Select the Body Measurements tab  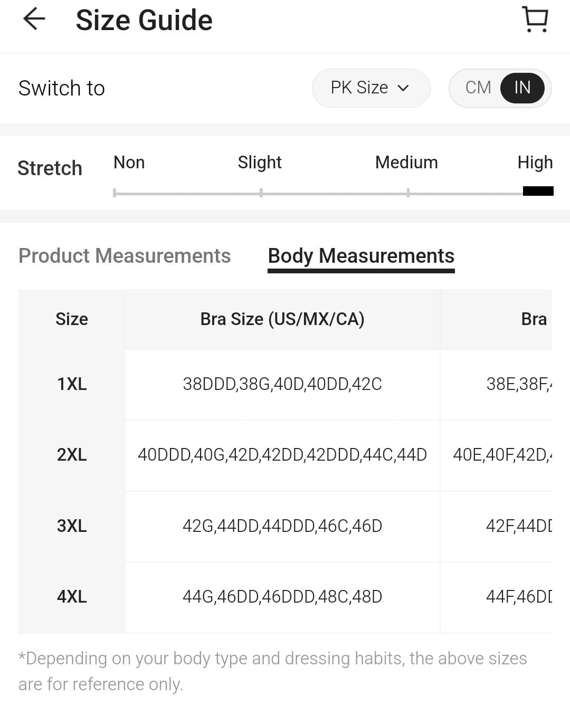[x=361, y=256]
